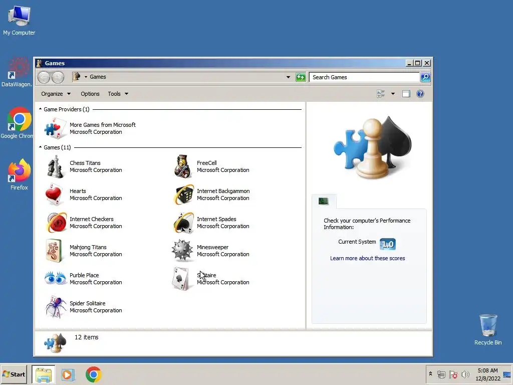
Task: Open My Computer desktop icon
Action: 19,16
